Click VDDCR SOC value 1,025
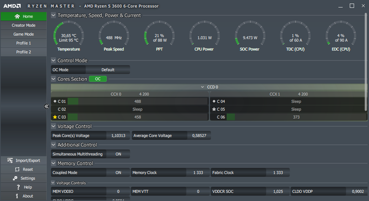Viewport: 369px width, 201px height. coord(278,191)
